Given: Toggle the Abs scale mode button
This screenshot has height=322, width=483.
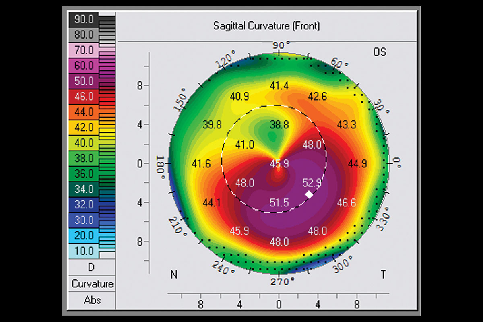Looking at the screenshot, I should (92, 300).
